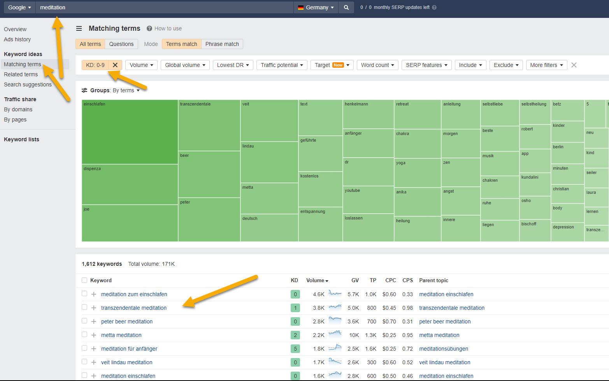Open Related terms in the sidebar

(21, 74)
